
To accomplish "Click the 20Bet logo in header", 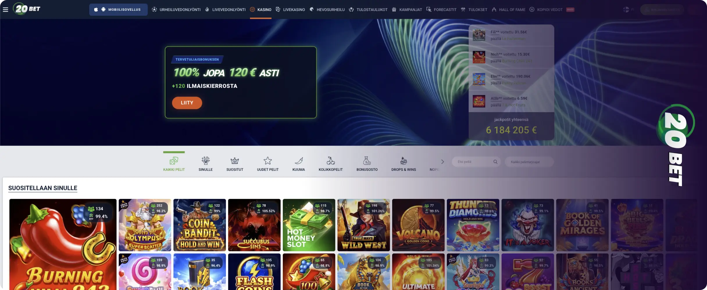I will tap(26, 9).
